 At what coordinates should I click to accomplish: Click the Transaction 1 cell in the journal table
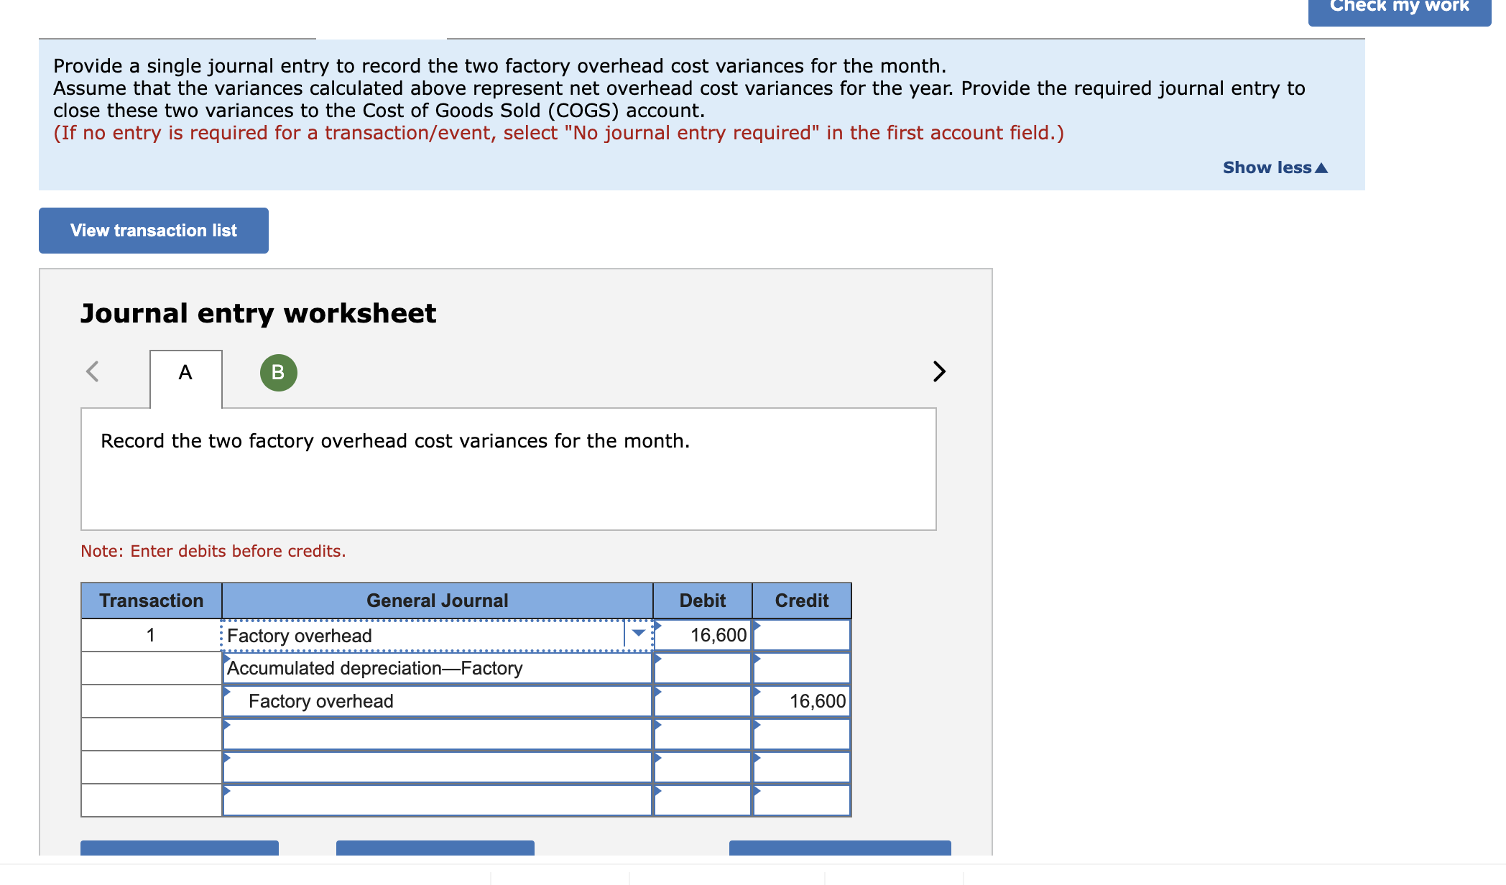pos(150,634)
